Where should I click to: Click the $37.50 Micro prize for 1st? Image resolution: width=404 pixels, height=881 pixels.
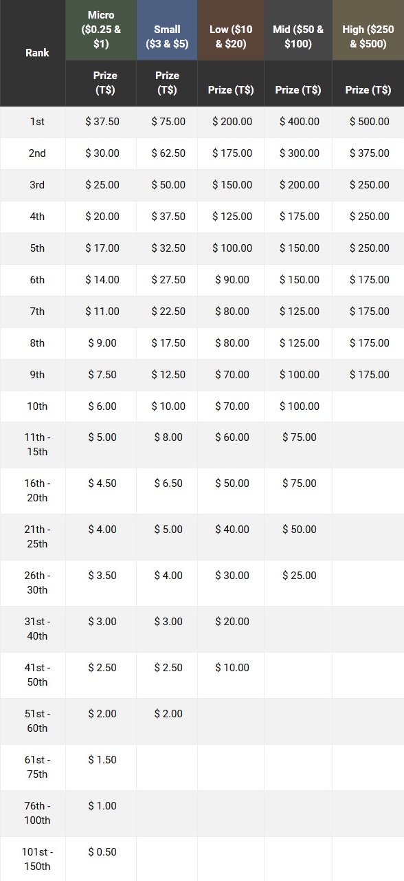point(101,122)
